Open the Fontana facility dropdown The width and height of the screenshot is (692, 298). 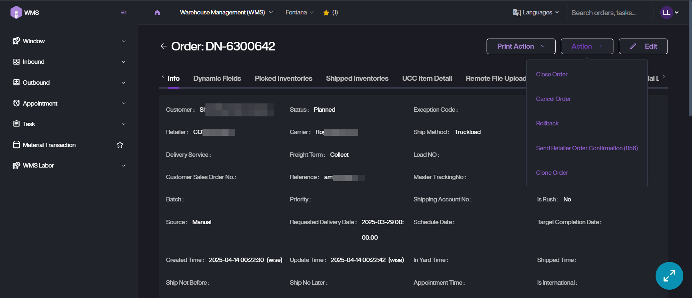[300, 13]
